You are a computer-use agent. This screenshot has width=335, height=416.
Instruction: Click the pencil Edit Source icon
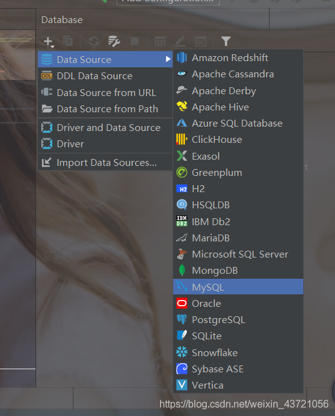180,42
